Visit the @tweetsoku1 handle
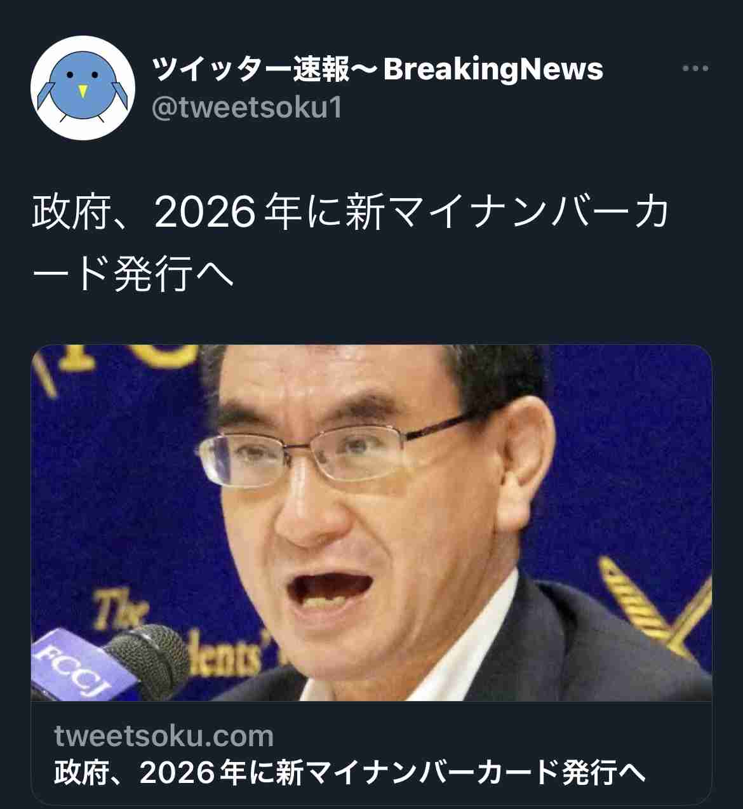Image resolution: width=743 pixels, height=809 pixels. pos(247,107)
